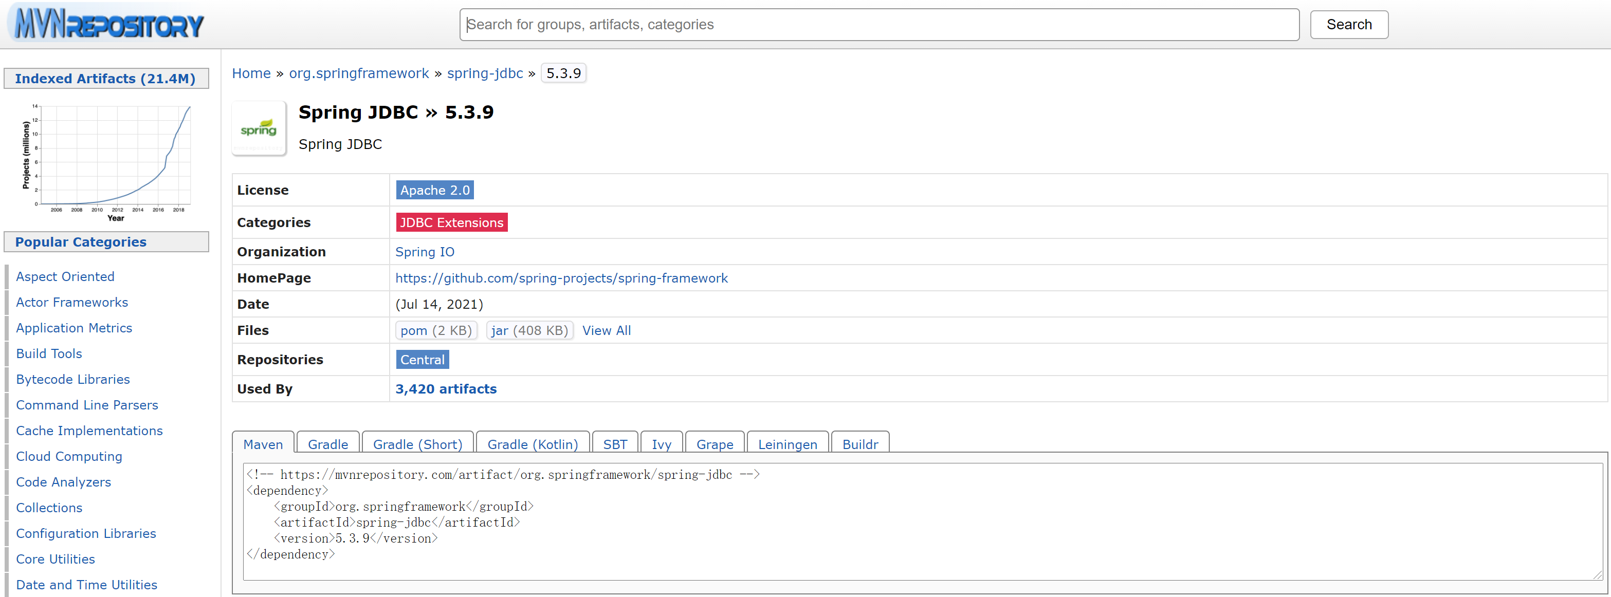
Task: Open org.springframework breadcrumb link
Action: click(359, 73)
